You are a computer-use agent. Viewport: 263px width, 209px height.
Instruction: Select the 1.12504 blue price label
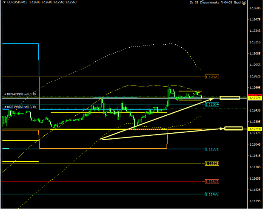point(212,104)
